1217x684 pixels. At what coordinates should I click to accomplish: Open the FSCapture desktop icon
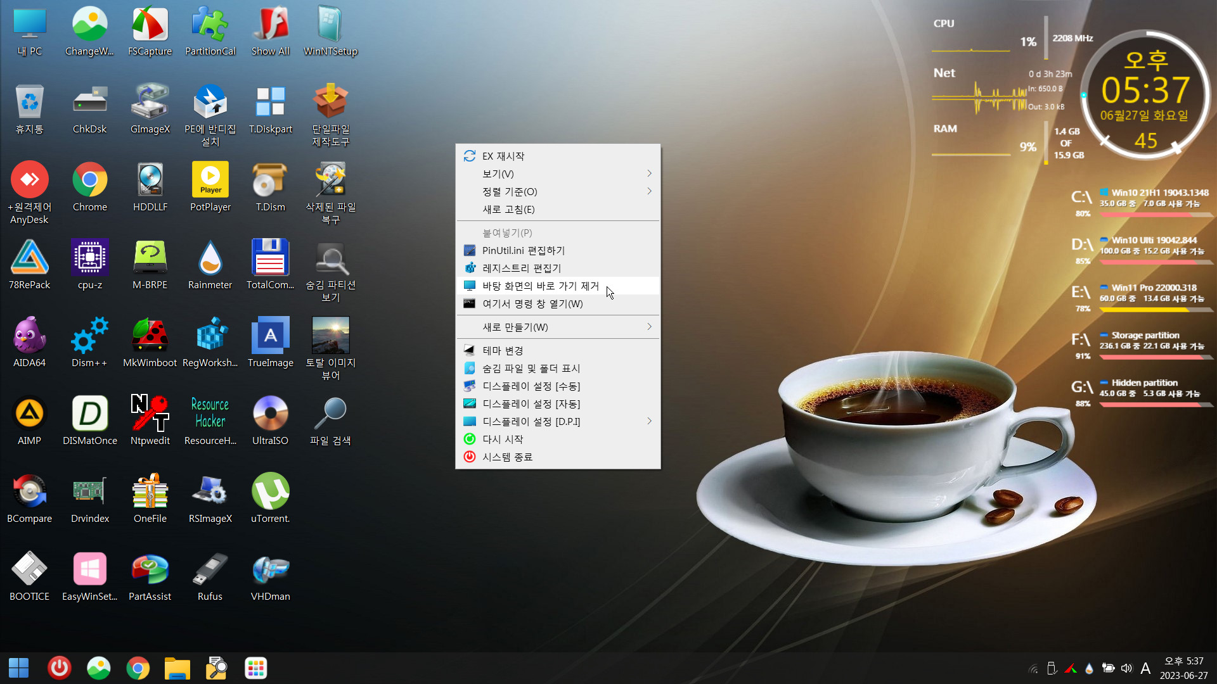pyautogui.click(x=150, y=32)
